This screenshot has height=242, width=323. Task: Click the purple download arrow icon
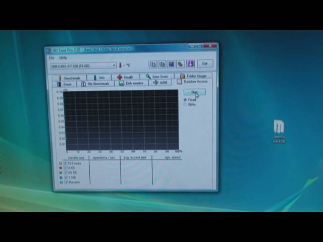(x=190, y=64)
